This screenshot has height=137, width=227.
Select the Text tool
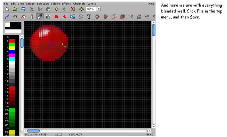point(89,17)
